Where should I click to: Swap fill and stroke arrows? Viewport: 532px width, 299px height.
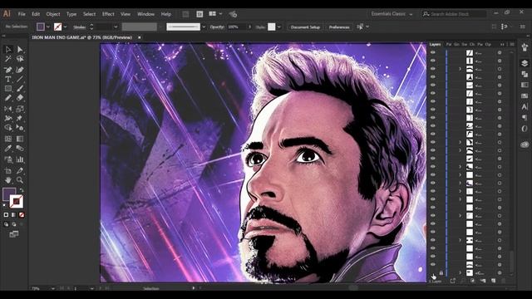tap(22, 190)
